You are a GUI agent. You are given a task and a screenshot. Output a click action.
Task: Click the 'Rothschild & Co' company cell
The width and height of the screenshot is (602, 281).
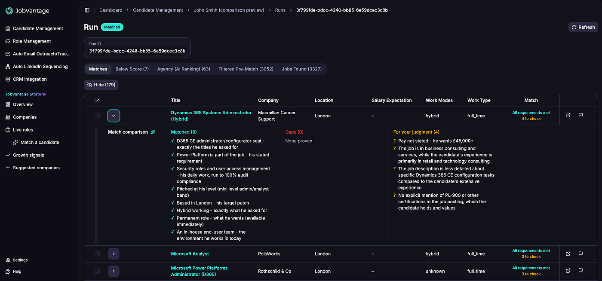[x=275, y=271]
